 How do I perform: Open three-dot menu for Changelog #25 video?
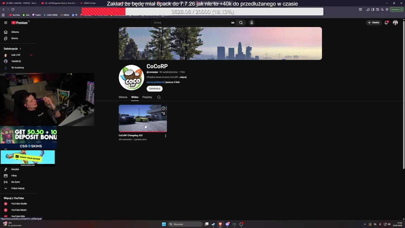[x=165, y=136]
